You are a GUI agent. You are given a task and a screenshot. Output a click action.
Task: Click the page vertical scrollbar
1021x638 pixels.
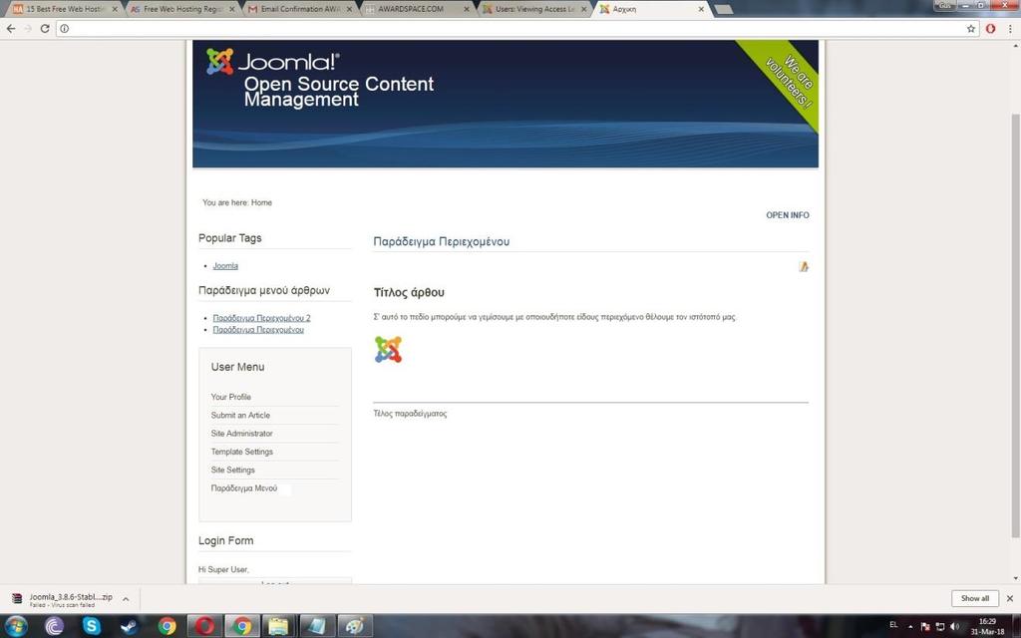[1015, 326]
